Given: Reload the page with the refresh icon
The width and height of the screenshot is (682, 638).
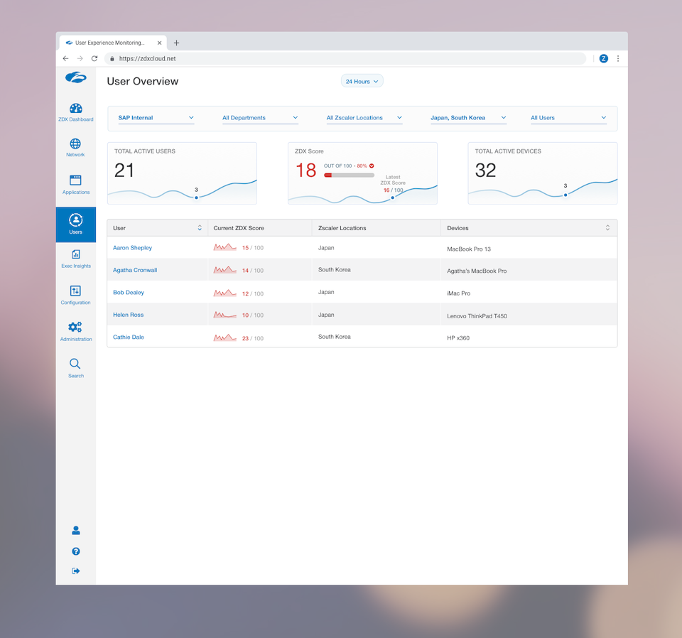Looking at the screenshot, I should click(x=94, y=58).
